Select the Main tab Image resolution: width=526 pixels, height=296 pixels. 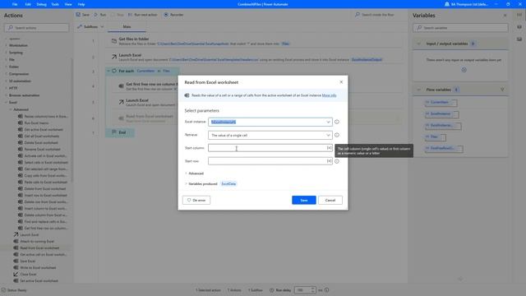click(x=127, y=26)
